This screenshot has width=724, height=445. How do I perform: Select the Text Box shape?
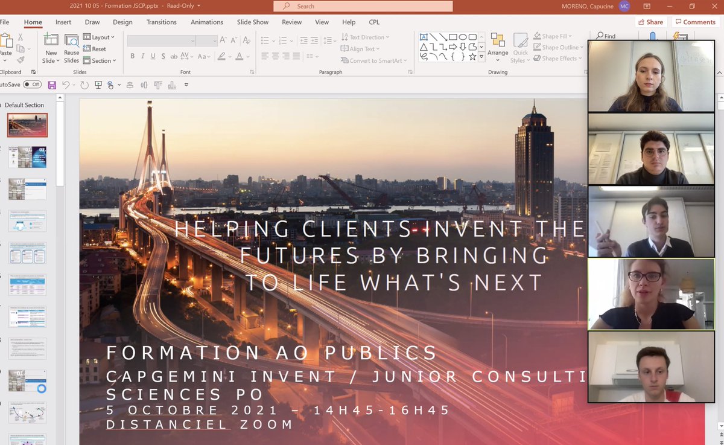(x=424, y=37)
